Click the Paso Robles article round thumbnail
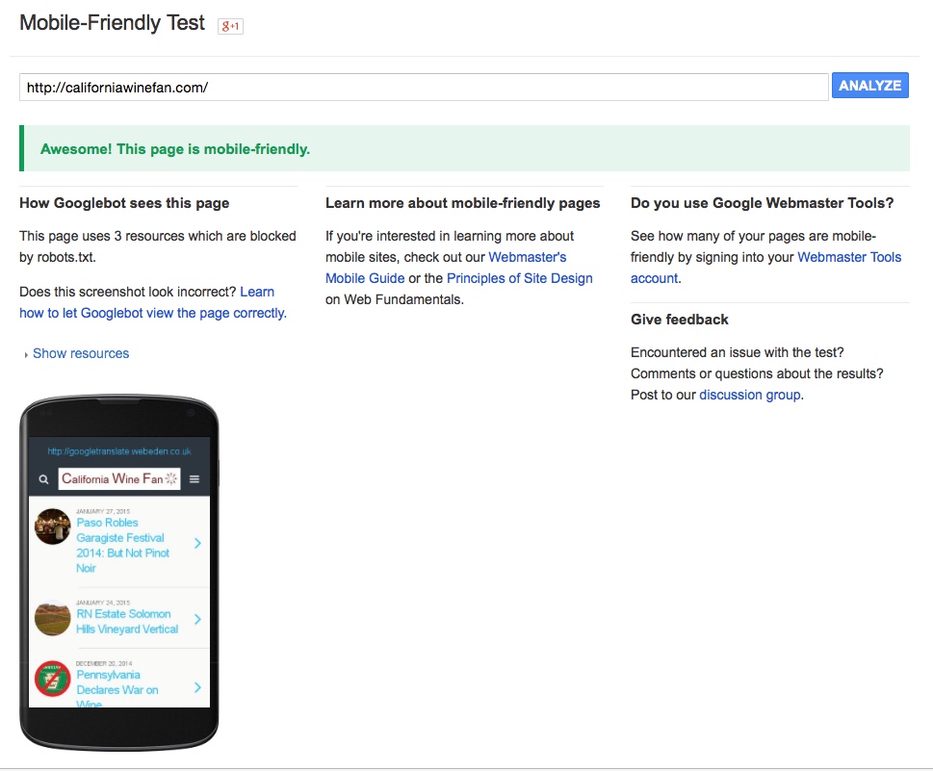This screenshot has height=771, width=933. tap(52, 527)
